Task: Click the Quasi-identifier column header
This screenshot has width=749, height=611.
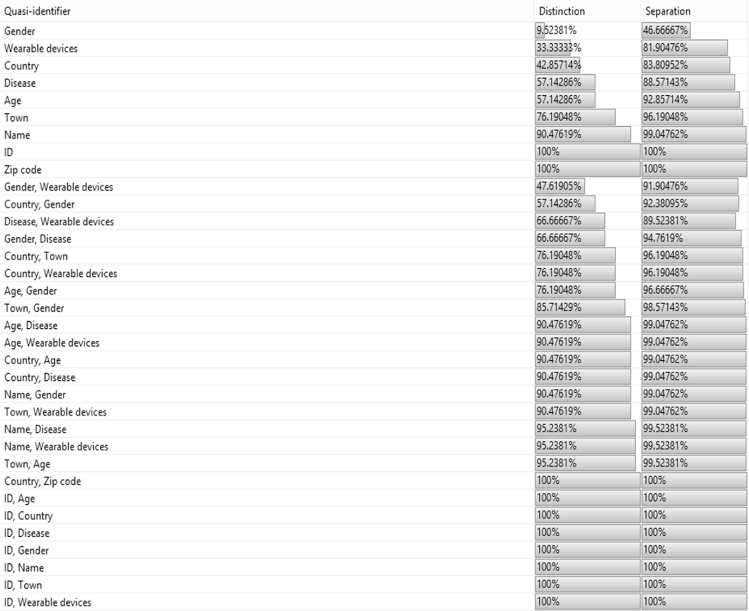Action: click(37, 11)
